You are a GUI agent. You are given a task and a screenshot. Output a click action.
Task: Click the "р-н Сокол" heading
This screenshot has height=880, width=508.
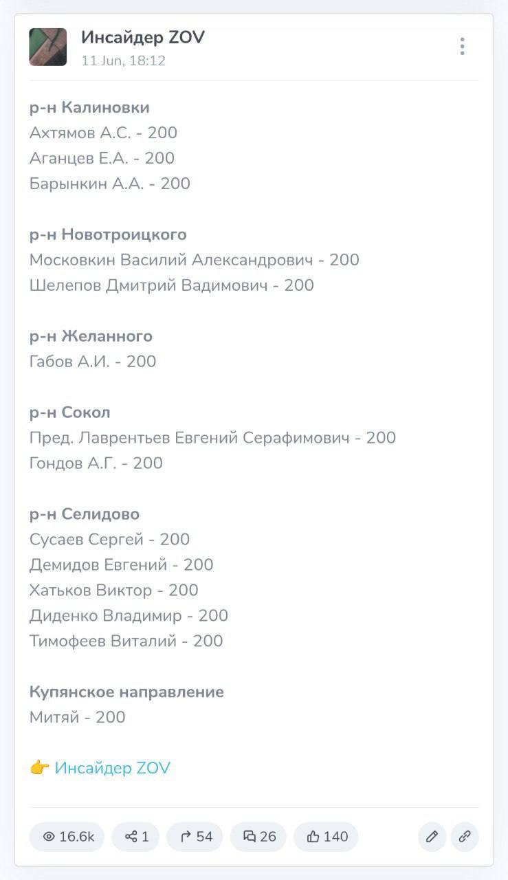tap(70, 412)
